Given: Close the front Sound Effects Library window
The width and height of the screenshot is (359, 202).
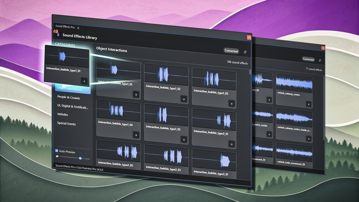Looking at the screenshot, I should click(249, 37).
